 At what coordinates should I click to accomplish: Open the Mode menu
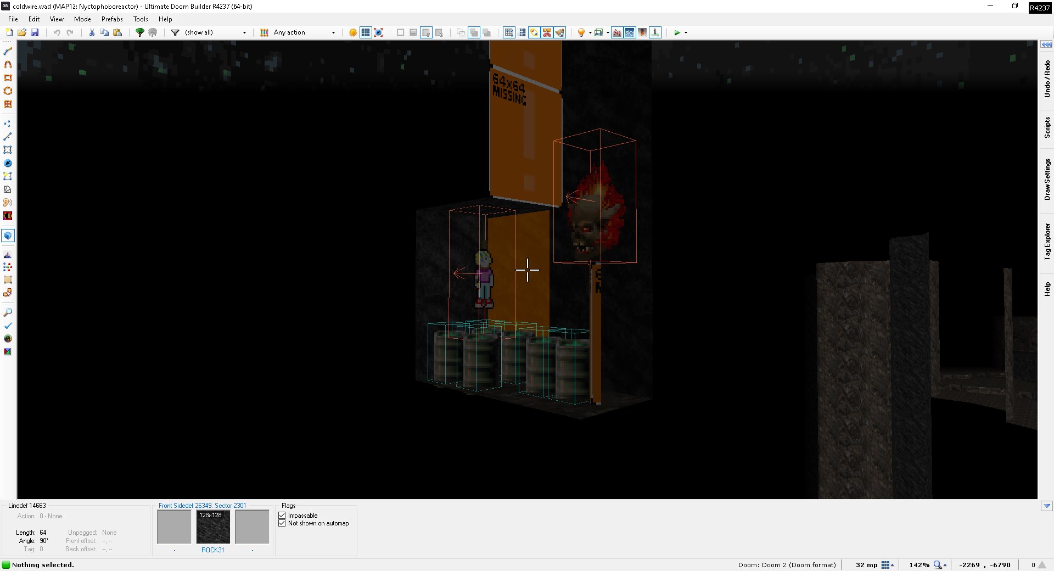tap(82, 19)
